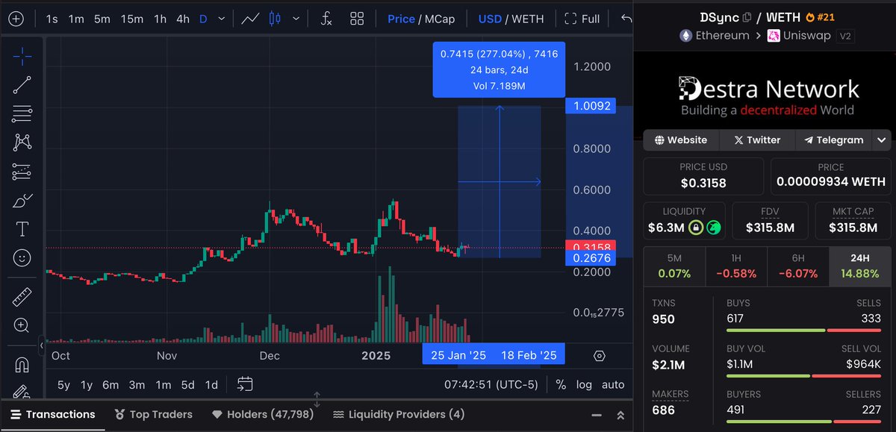Click the line chart style icon
Image resolution: width=896 pixels, height=432 pixels.
click(250, 19)
